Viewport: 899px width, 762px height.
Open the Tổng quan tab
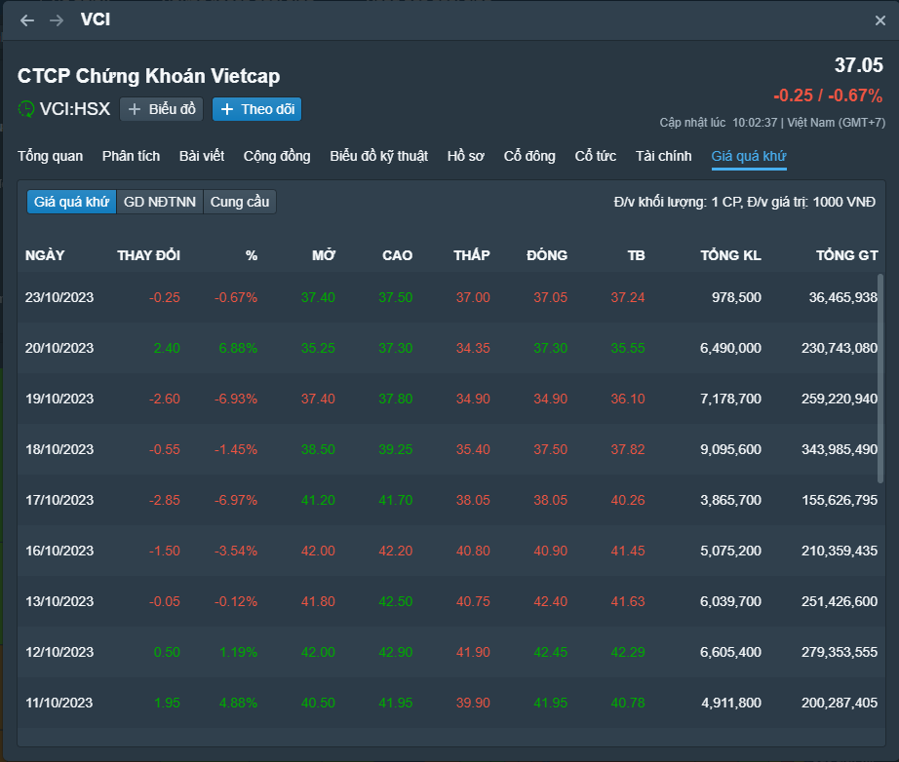pos(50,156)
